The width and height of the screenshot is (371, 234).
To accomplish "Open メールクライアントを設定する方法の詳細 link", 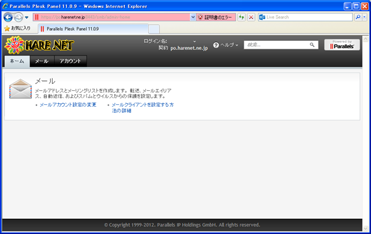I will tap(143, 107).
